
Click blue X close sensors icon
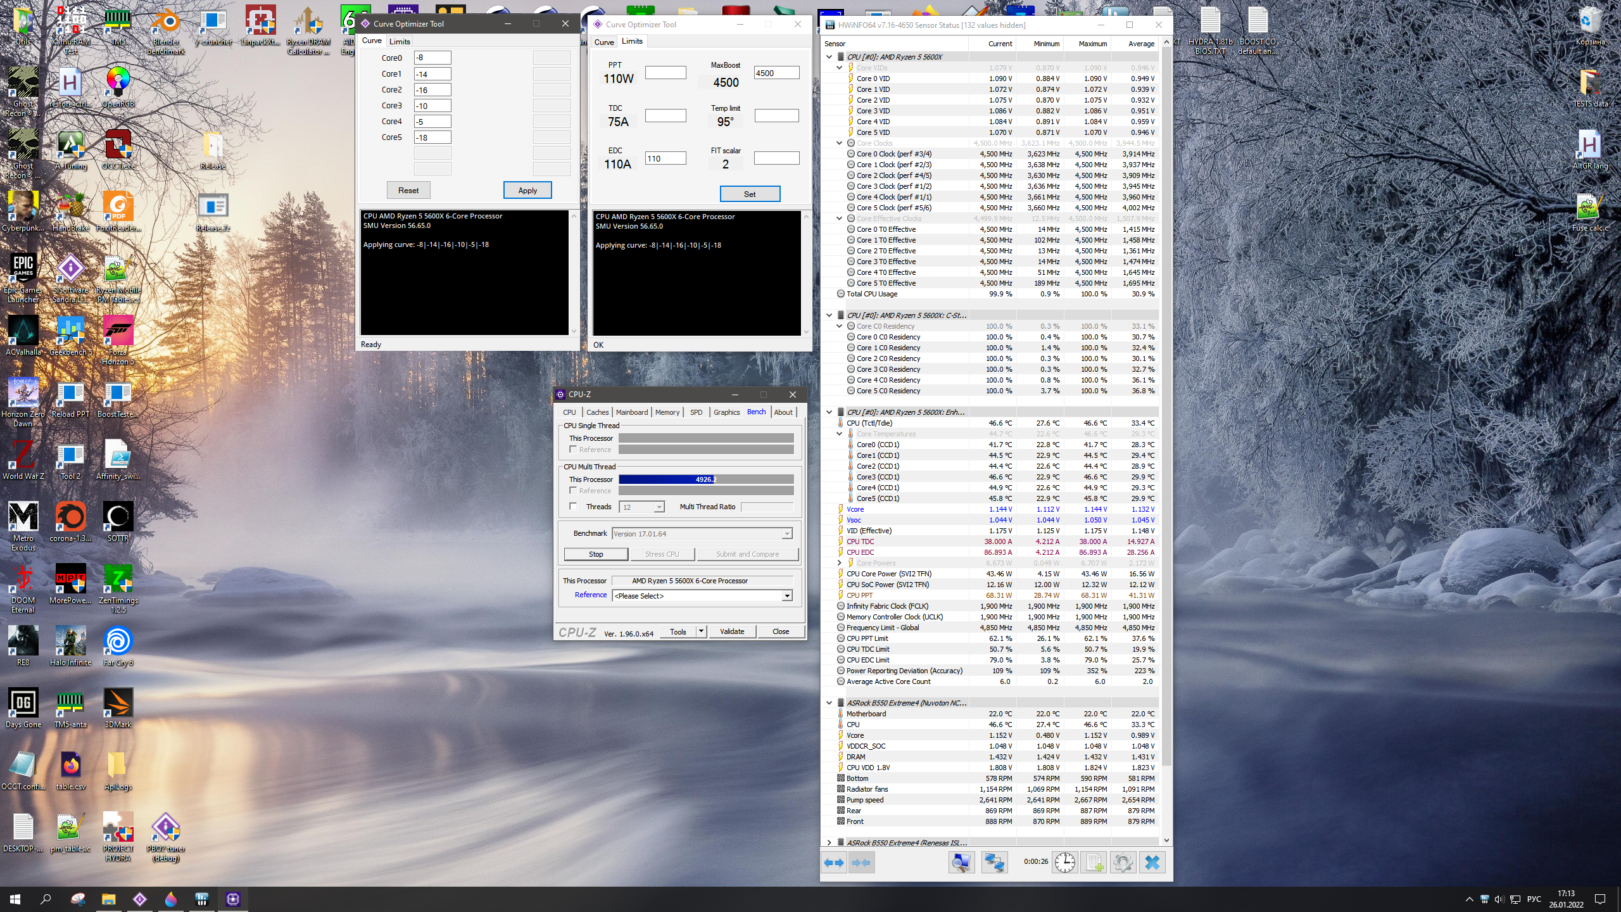(1152, 863)
